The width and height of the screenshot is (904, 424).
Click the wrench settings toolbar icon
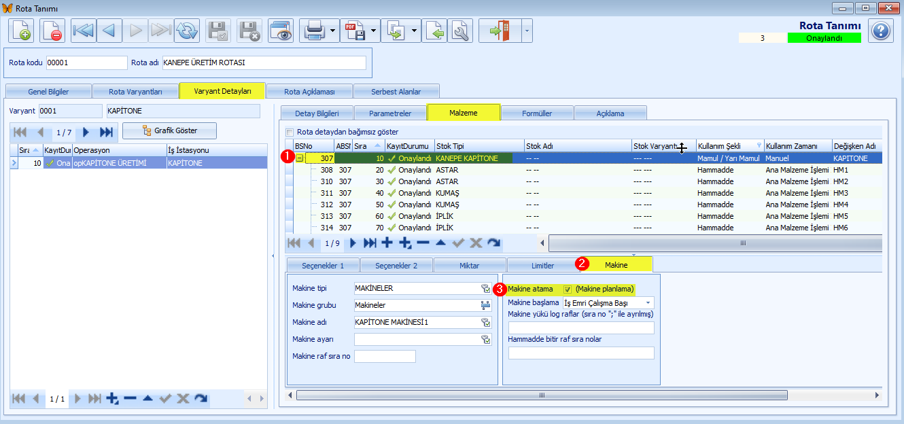[x=460, y=31]
